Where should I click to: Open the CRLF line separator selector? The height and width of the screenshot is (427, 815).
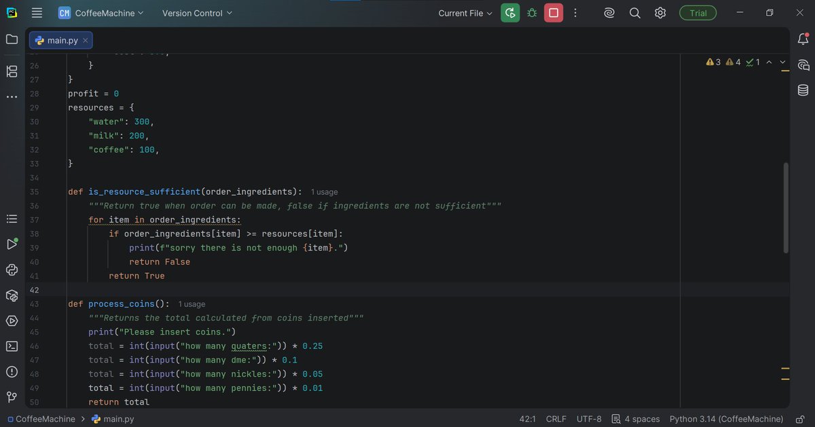coord(556,419)
